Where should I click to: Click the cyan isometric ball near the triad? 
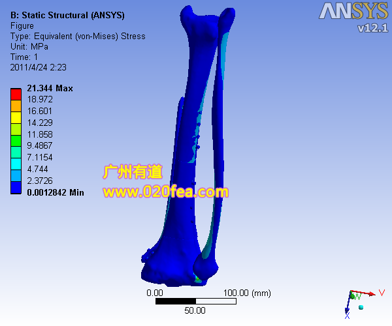[x=360, y=306]
